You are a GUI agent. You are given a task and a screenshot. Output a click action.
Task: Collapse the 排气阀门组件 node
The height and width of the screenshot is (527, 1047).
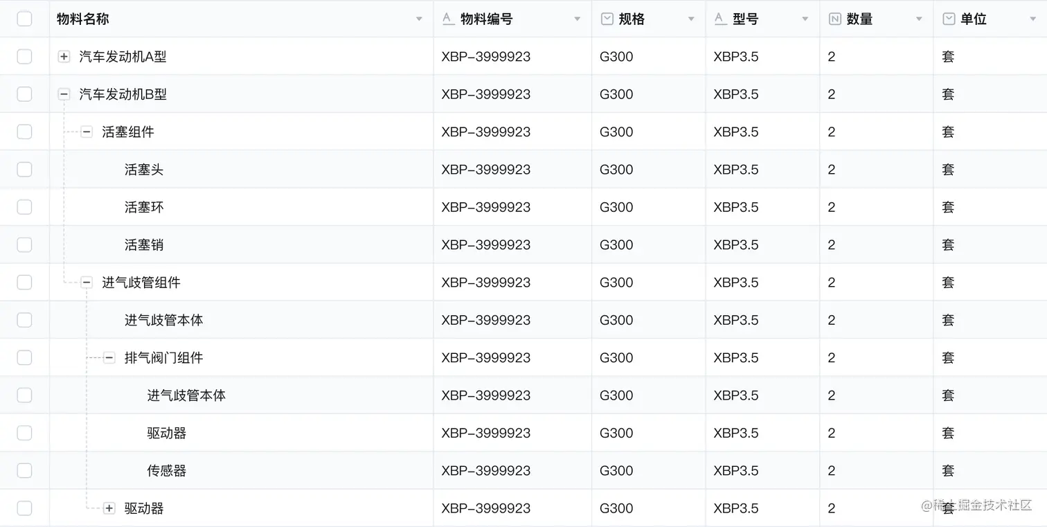[109, 357]
